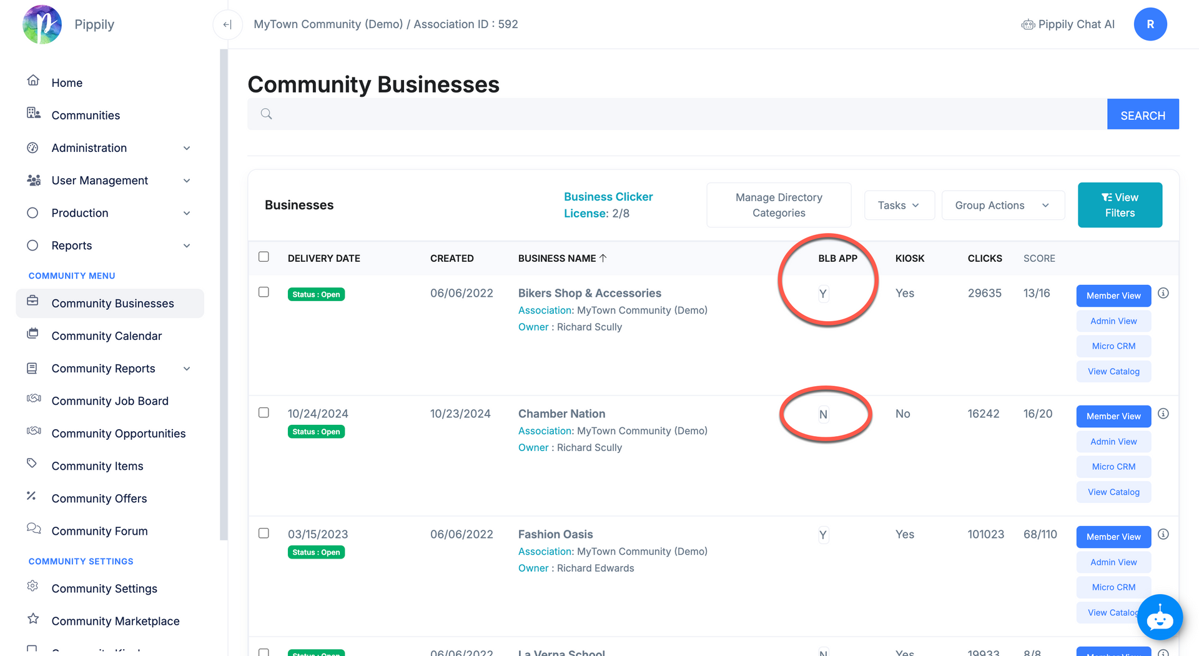Click info icon for Bikers Shop & Accessories

tap(1163, 293)
